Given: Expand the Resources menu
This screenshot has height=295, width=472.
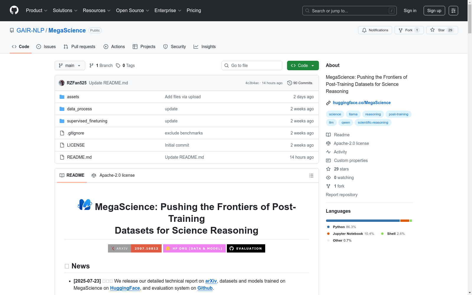Looking at the screenshot, I should tap(97, 11).
